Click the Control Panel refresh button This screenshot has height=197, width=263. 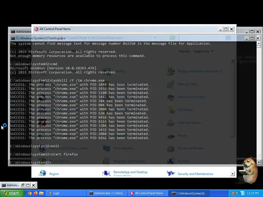tap(172, 38)
